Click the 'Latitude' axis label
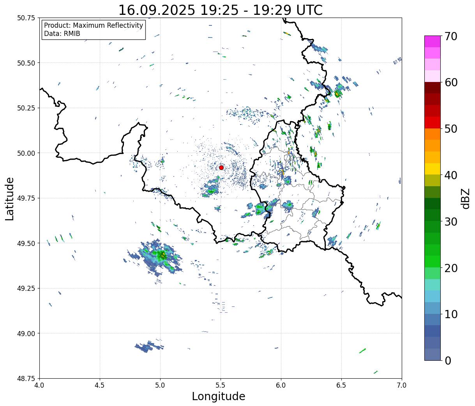The height and width of the screenshot is (406, 475). [x=10, y=199]
